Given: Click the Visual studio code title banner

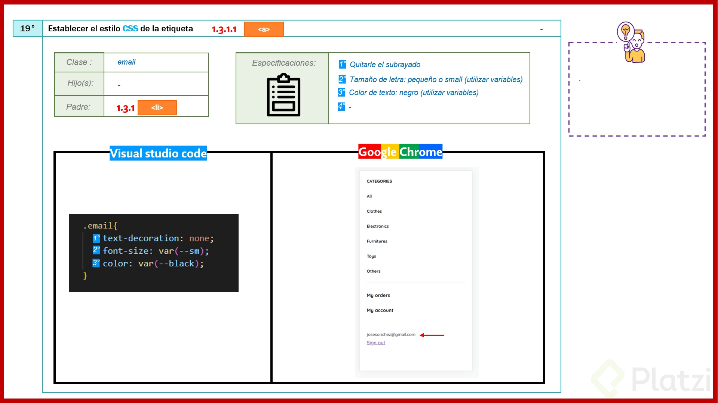Looking at the screenshot, I should point(158,153).
